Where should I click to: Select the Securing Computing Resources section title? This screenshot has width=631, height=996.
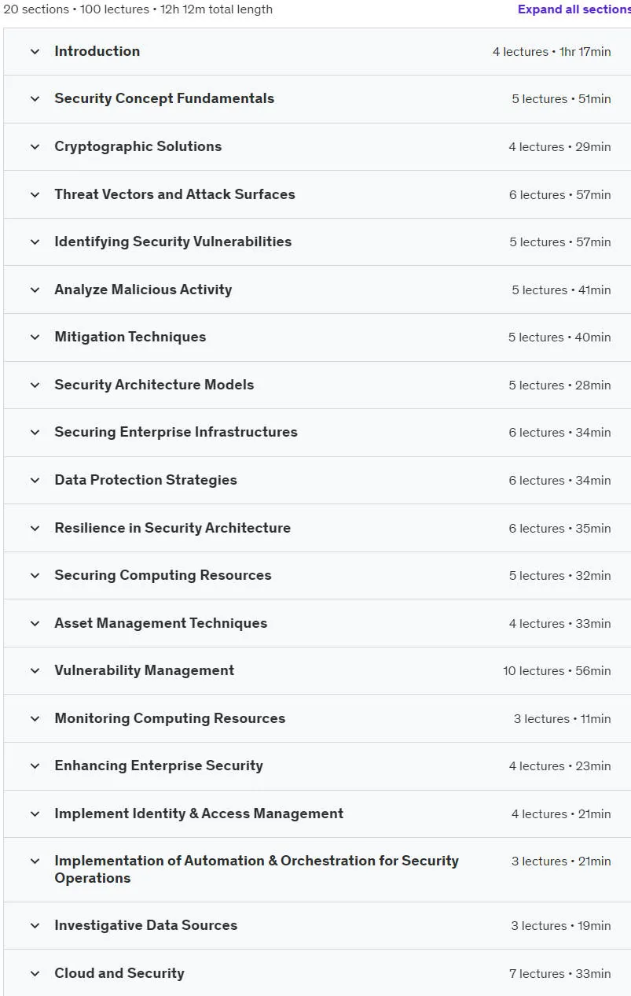tap(163, 575)
